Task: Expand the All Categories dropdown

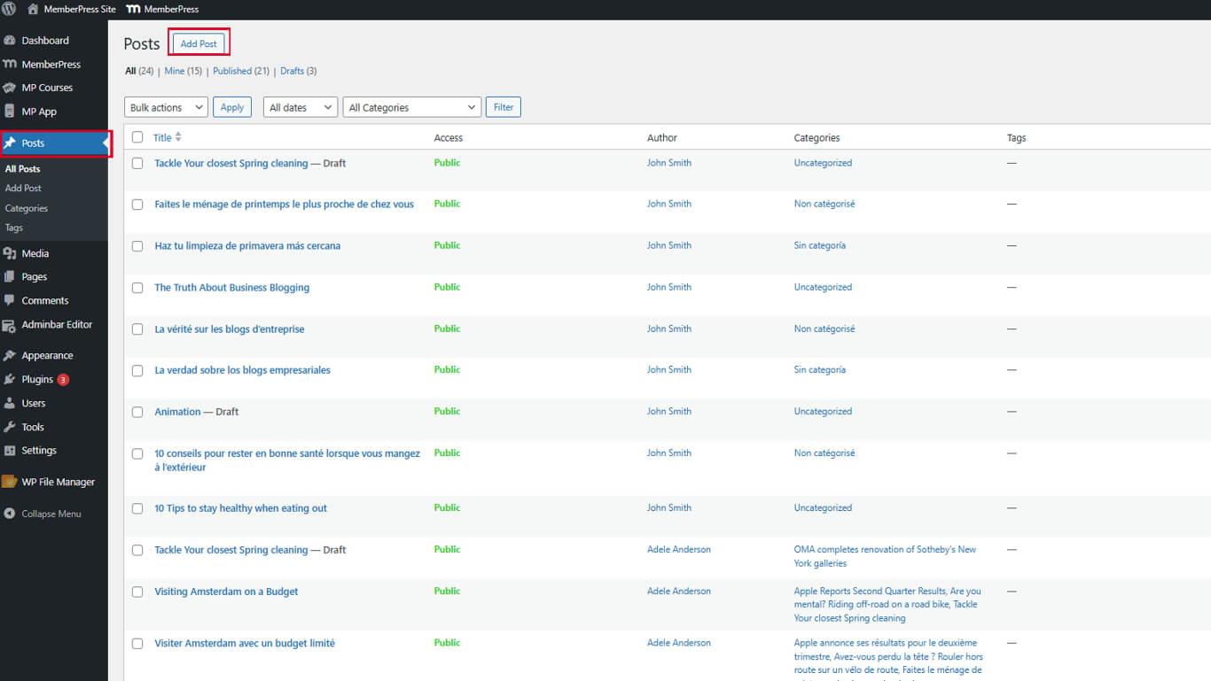Action: click(411, 106)
